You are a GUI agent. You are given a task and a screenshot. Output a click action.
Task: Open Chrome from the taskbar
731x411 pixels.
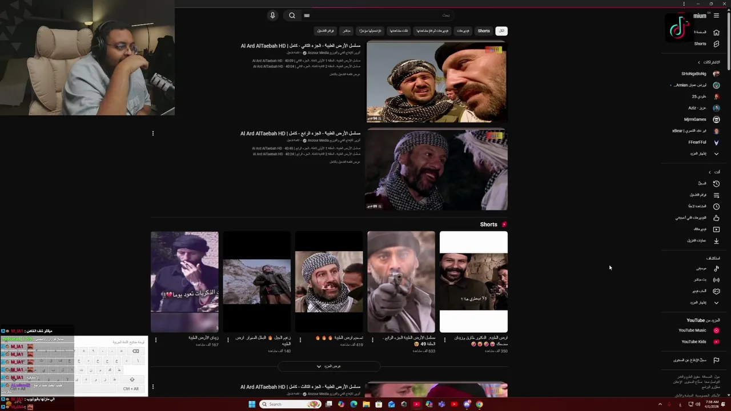tap(479, 404)
